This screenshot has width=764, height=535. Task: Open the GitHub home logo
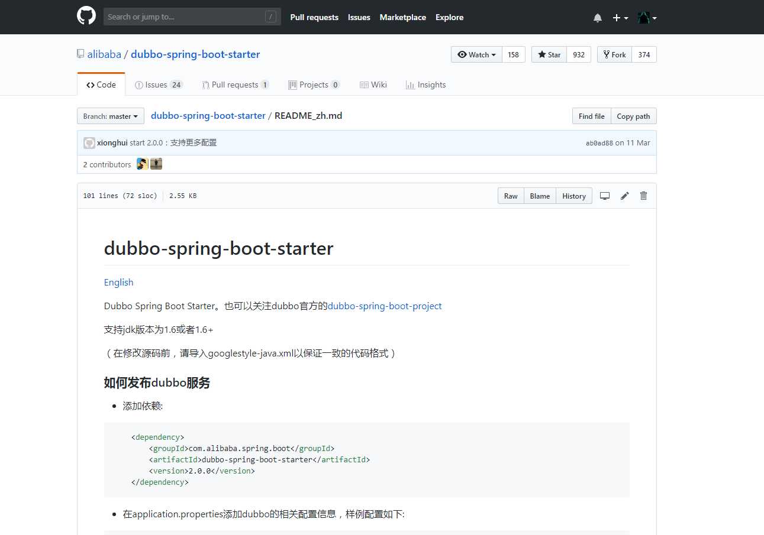pos(86,16)
